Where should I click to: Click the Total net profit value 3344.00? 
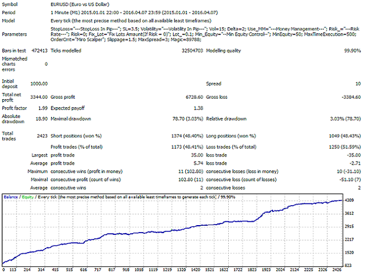pyautogui.click(x=39, y=97)
